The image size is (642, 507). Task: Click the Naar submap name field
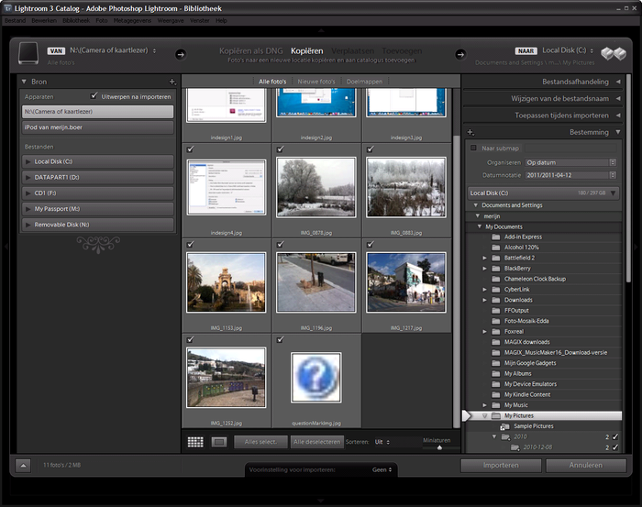click(x=570, y=149)
